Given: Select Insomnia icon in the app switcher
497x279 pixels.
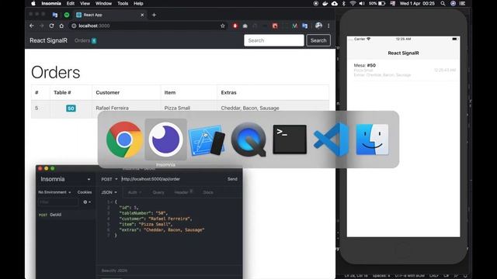Looking at the screenshot, I should [165, 139].
